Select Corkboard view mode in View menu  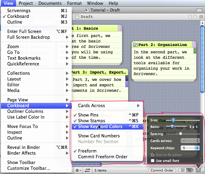pyautogui.click(x=36, y=16)
